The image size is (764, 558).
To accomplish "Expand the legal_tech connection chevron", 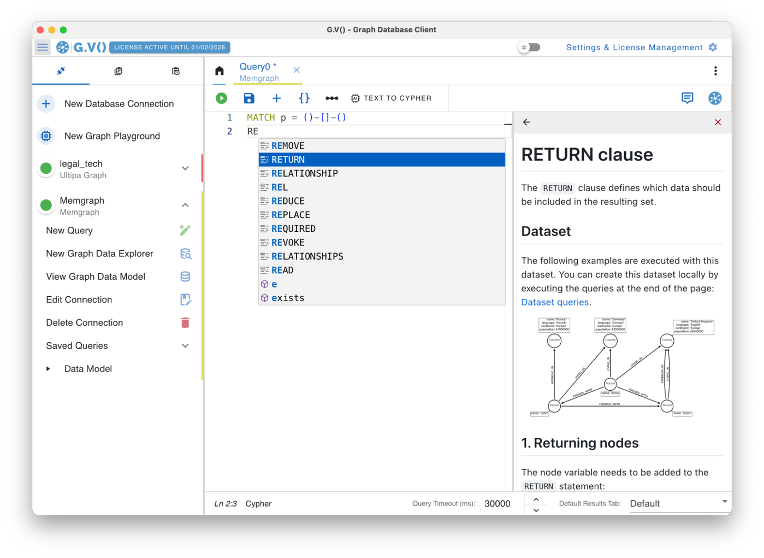I will (x=185, y=169).
